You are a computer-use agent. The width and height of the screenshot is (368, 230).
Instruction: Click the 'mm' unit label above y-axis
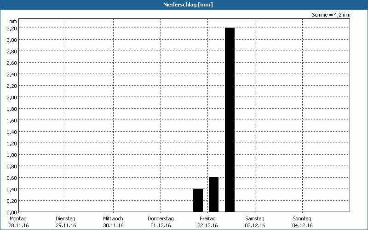click(x=13, y=22)
